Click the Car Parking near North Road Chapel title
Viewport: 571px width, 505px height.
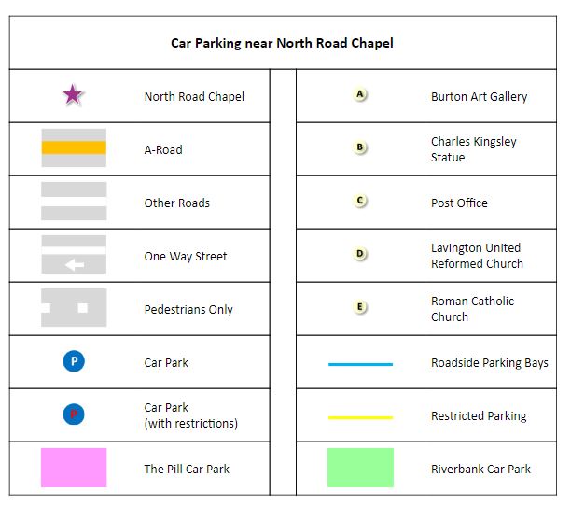point(282,43)
